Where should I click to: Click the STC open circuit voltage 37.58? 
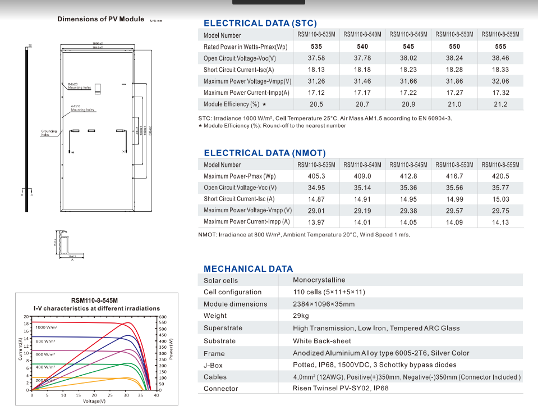[x=316, y=58]
